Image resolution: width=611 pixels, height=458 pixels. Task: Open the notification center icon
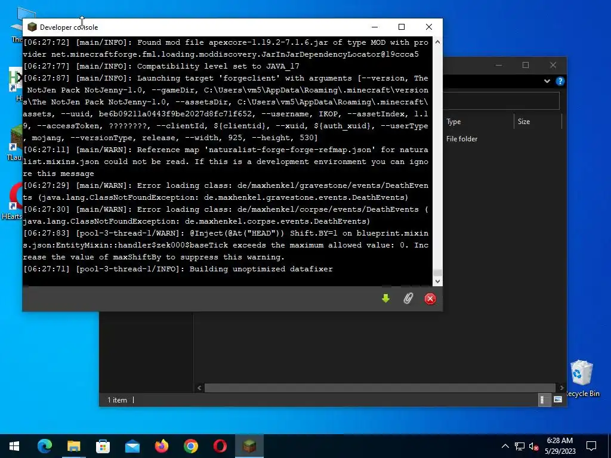(591, 446)
